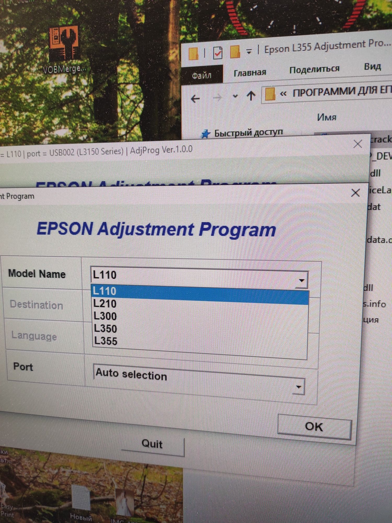Screen dimensions: 392x523
Task: Open the quick access toolbar customize arrow
Action: [249, 52]
